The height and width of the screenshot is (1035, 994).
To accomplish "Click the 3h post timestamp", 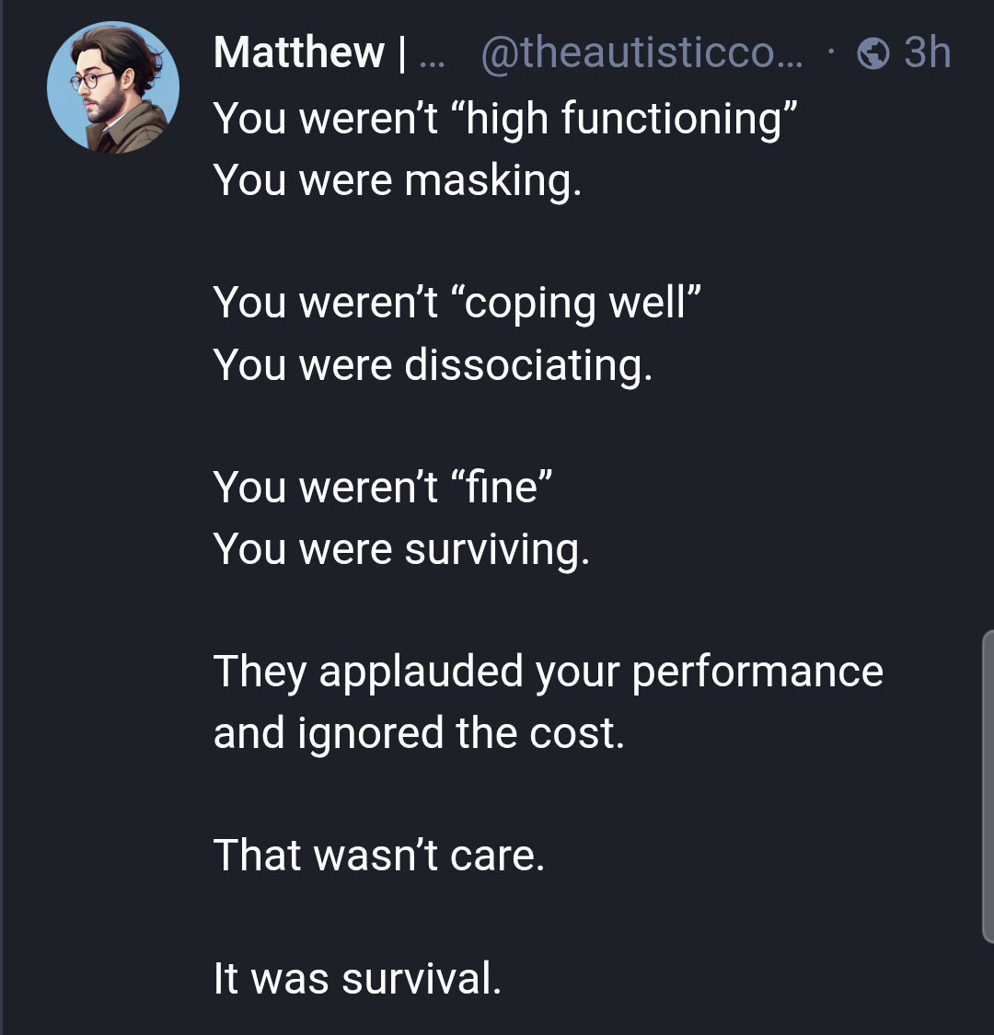I will (x=926, y=53).
